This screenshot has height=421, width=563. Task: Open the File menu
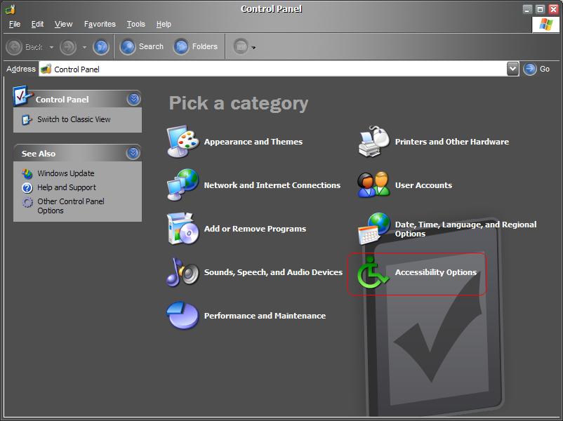[15, 24]
